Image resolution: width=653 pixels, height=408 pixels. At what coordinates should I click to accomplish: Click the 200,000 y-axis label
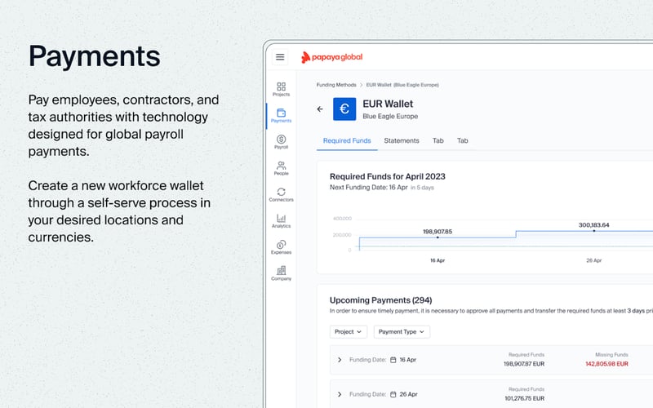[x=342, y=235]
